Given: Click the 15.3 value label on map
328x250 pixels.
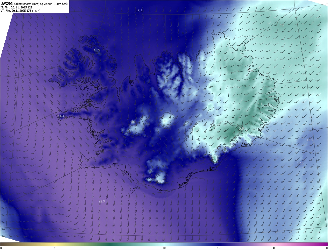Looking at the screenshot, I should pyautogui.click(x=139, y=11).
